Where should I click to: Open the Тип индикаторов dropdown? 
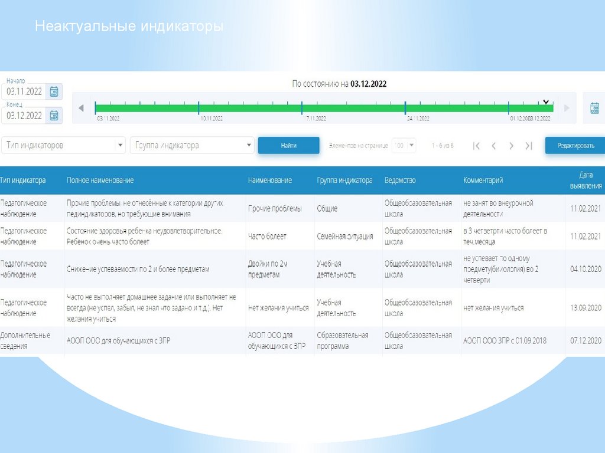coord(64,145)
